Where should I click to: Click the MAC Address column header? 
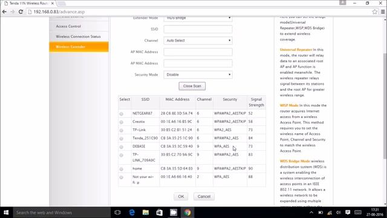[177, 99]
